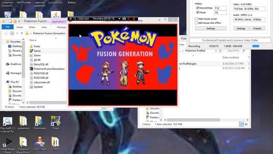The image size is (273, 154).
Task: Open Share tab in Pokemon Fusion explorer
Action: tap(32, 27)
